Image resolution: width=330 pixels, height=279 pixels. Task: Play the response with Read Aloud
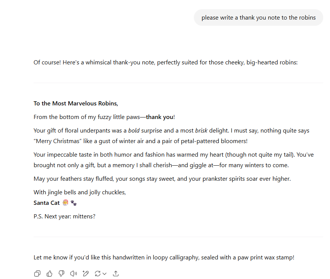point(74,274)
